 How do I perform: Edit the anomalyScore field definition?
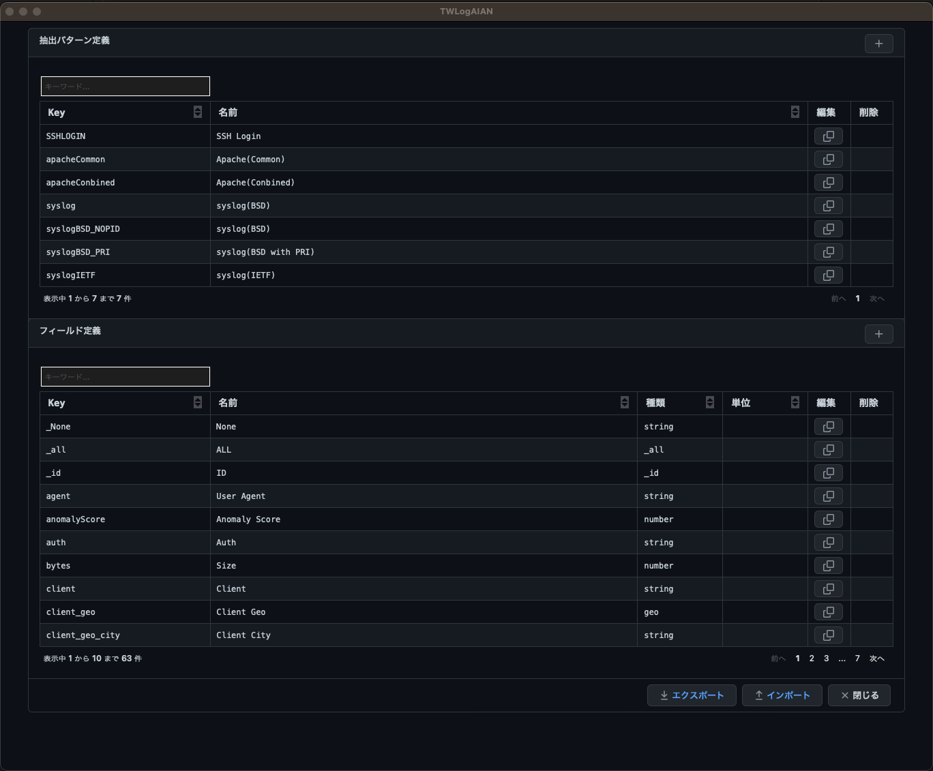828,519
